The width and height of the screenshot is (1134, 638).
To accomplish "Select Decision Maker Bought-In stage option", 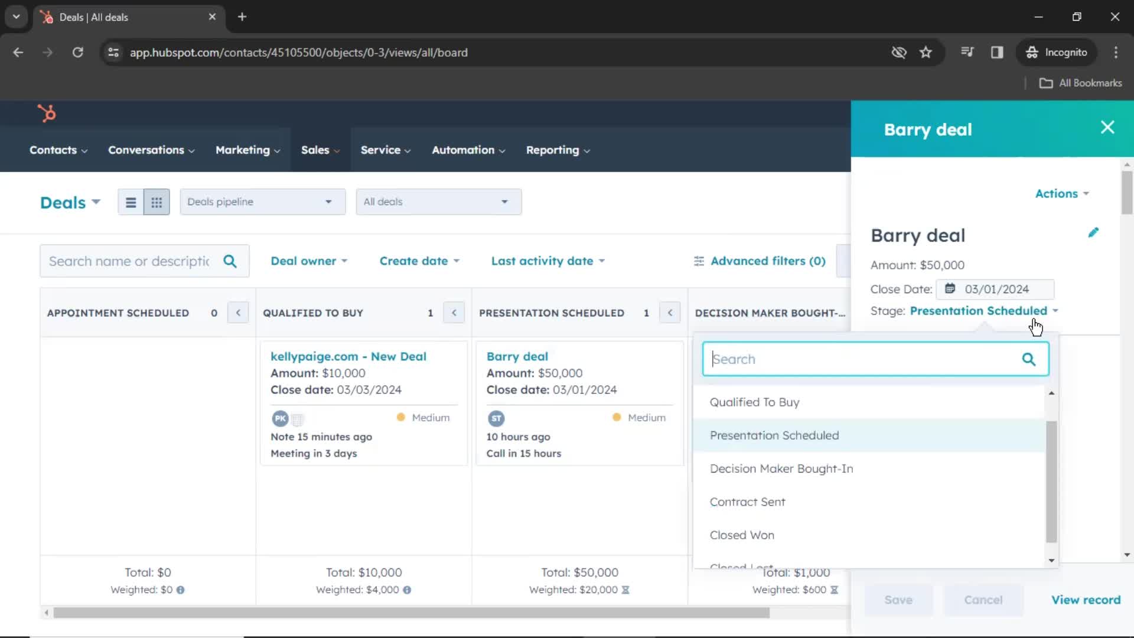I will (x=869, y=468).
